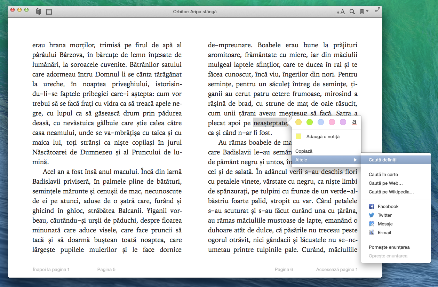Click the word Născătoarei on the left page
This screenshot has height=287, width=438.
[x=50, y=152]
